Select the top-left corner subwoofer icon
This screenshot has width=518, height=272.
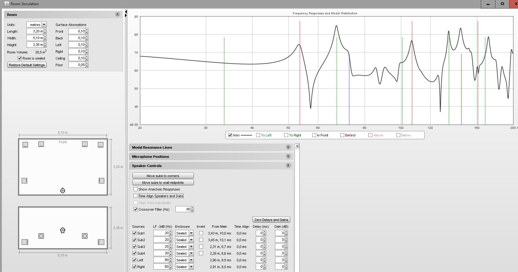pos(25,145)
